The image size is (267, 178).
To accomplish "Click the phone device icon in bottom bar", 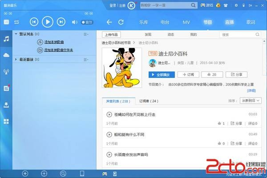I will (x=82, y=174).
